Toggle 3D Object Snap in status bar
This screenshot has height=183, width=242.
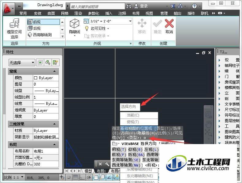pyautogui.click(x=102, y=177)
